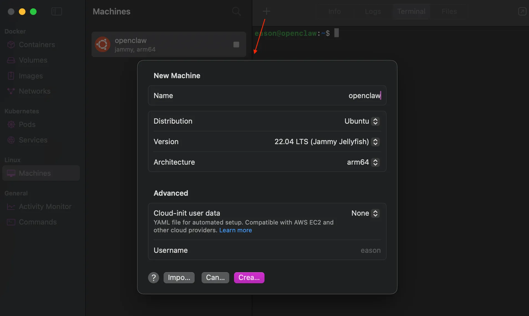Open the pop-out window icon
This screenshot has width=529, height=316.
pos(522,11)
